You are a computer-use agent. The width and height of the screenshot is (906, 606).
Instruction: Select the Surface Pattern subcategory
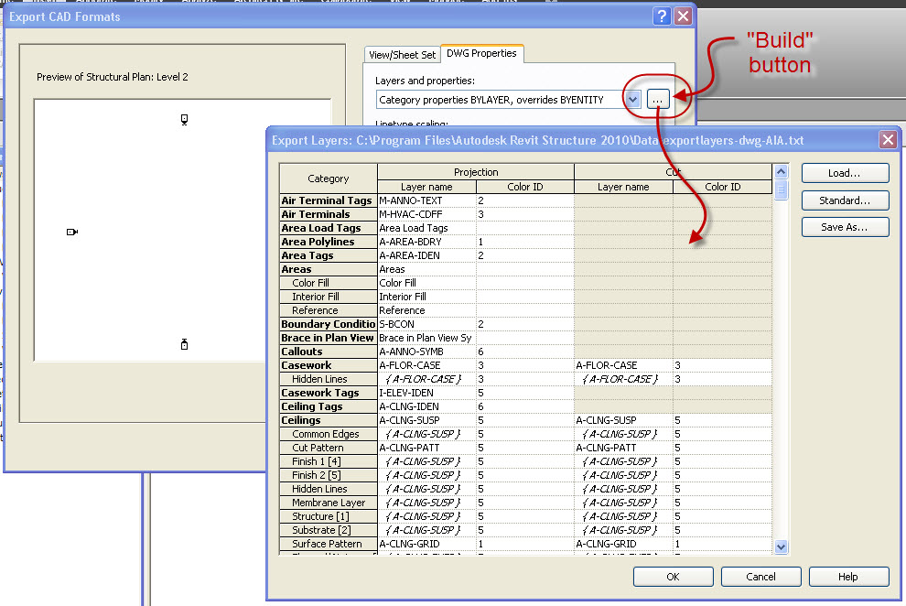point(329,544)
